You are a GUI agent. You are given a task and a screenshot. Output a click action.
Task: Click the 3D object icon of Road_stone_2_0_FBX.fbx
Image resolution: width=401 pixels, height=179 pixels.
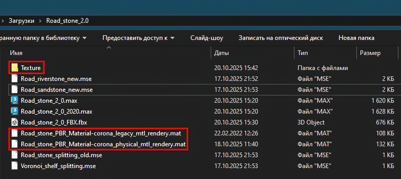(15, 122)
